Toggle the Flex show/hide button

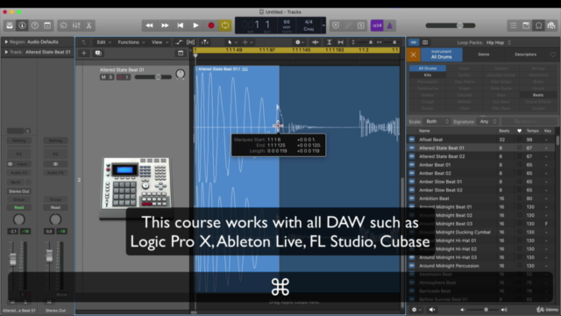coord(191,42)
